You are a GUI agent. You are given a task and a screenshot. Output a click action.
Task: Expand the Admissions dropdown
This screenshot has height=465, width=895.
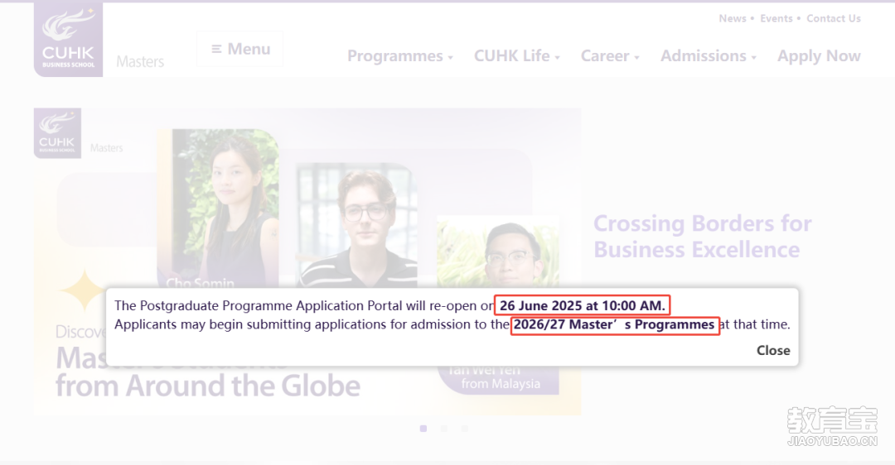709,55
